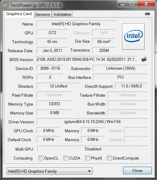The image size is (157, 180).
Task: Click the 0 MB Memory Size value
Action: 55,113
